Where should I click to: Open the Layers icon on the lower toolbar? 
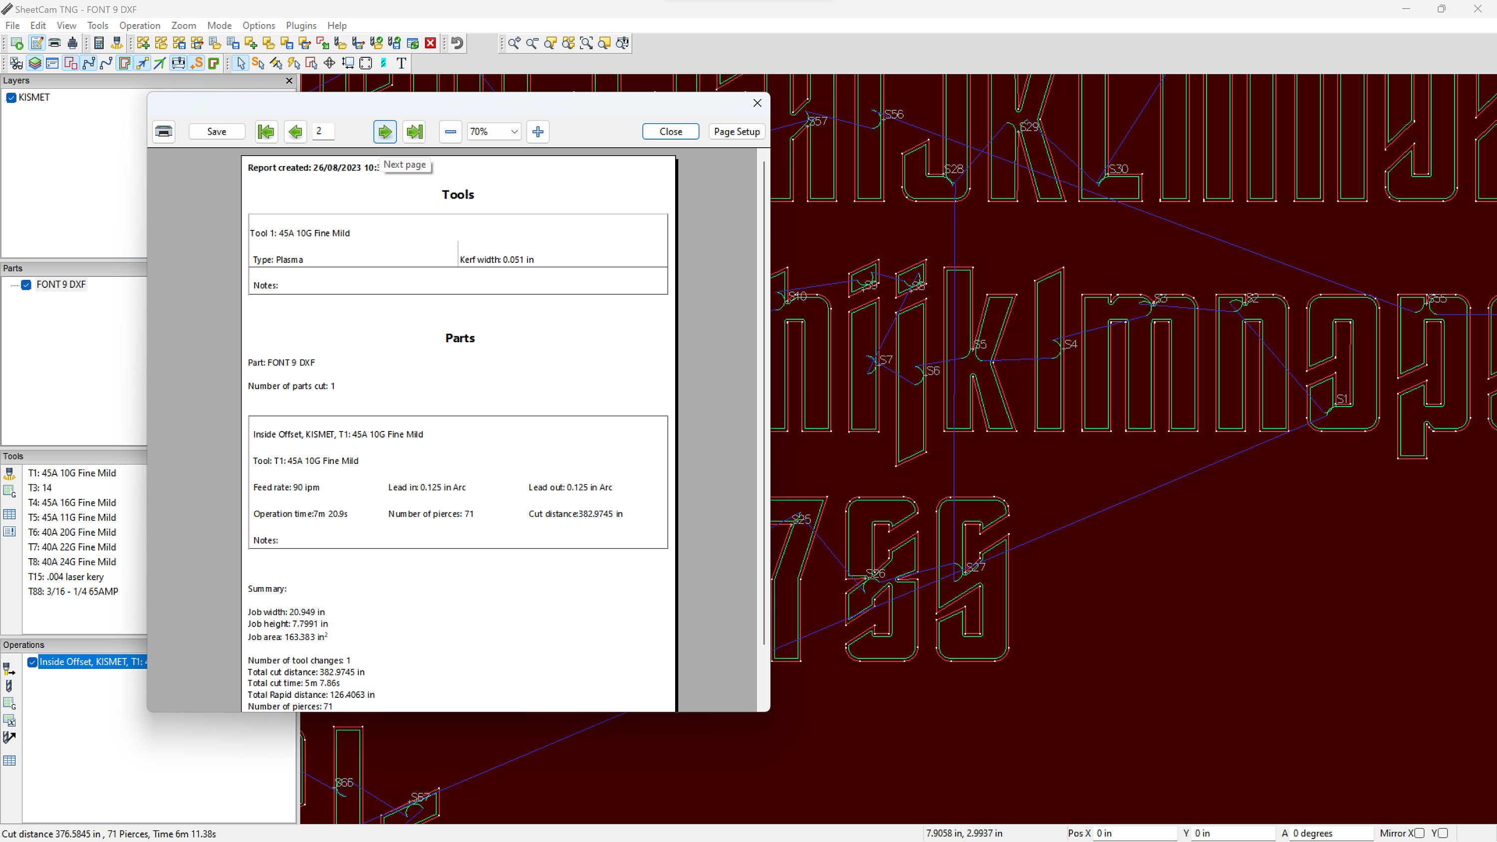35,63
